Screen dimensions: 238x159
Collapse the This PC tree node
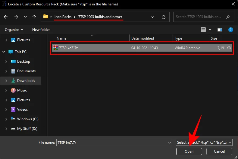4,52
